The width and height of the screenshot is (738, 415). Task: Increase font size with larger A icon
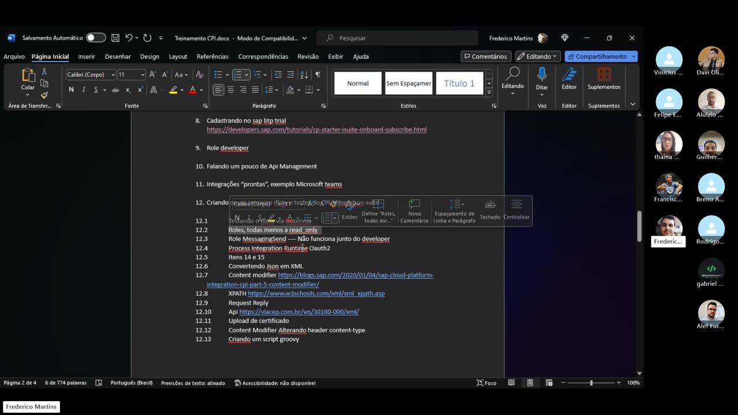(153, 74)
